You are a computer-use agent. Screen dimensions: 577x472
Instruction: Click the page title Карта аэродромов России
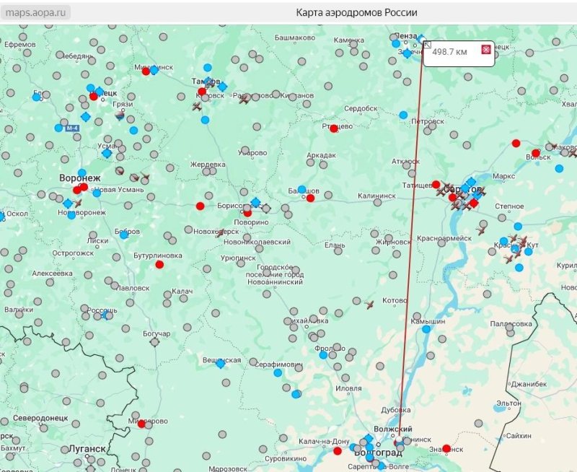pyautogui.click(x=356, y=13)
